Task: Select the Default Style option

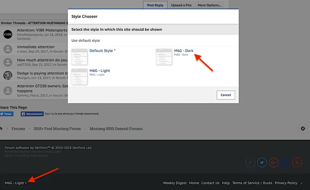Action: click(x=102, y=51)
